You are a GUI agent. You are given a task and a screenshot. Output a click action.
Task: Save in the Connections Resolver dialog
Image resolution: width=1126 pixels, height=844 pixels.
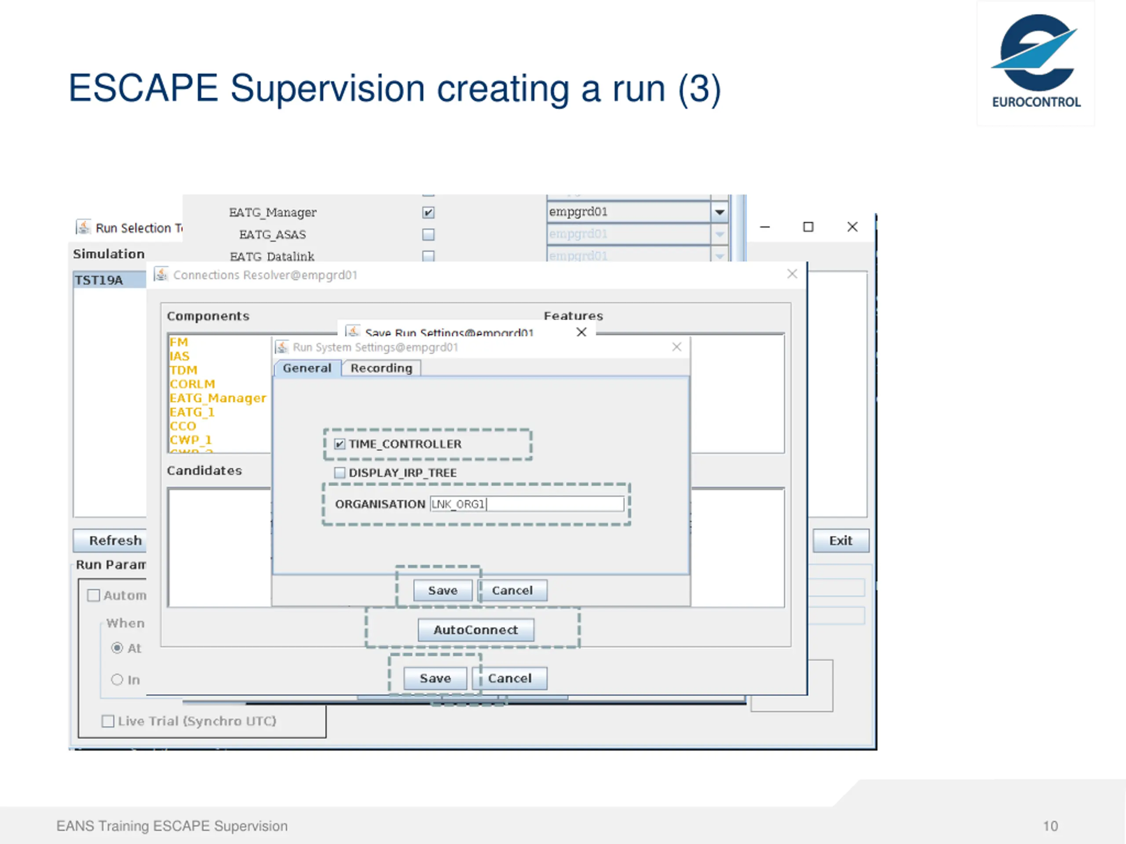click(435, 678)
